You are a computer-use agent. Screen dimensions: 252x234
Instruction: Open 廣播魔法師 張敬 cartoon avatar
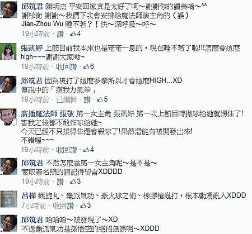pos(8,117)
